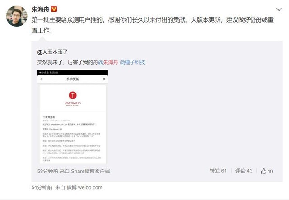Screen dimensions: 289x200
Task: Click the orange verified V badge
Action: click(x=54, y=9)
